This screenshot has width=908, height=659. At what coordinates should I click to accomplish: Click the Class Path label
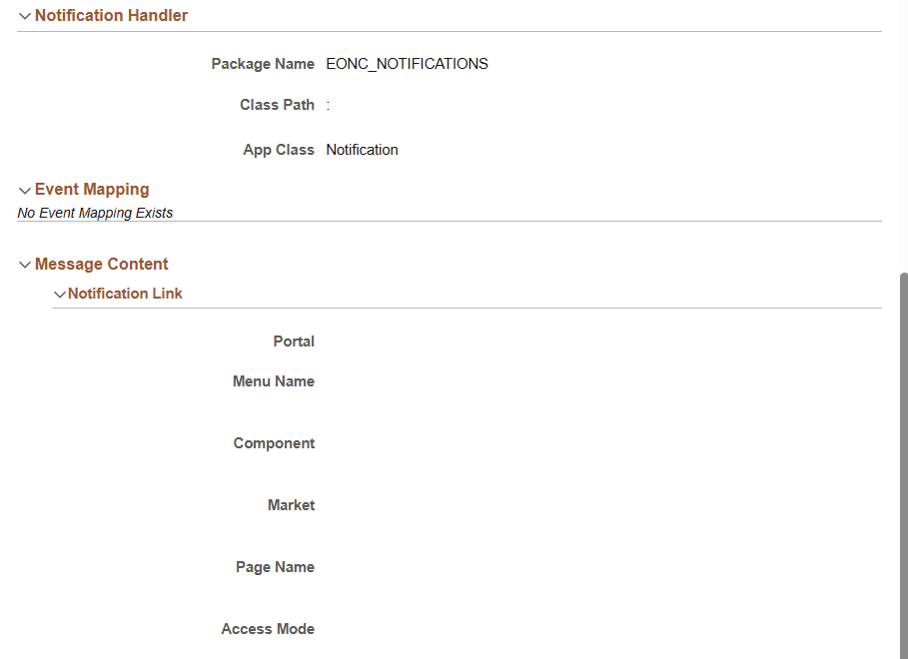click(277, 104)
